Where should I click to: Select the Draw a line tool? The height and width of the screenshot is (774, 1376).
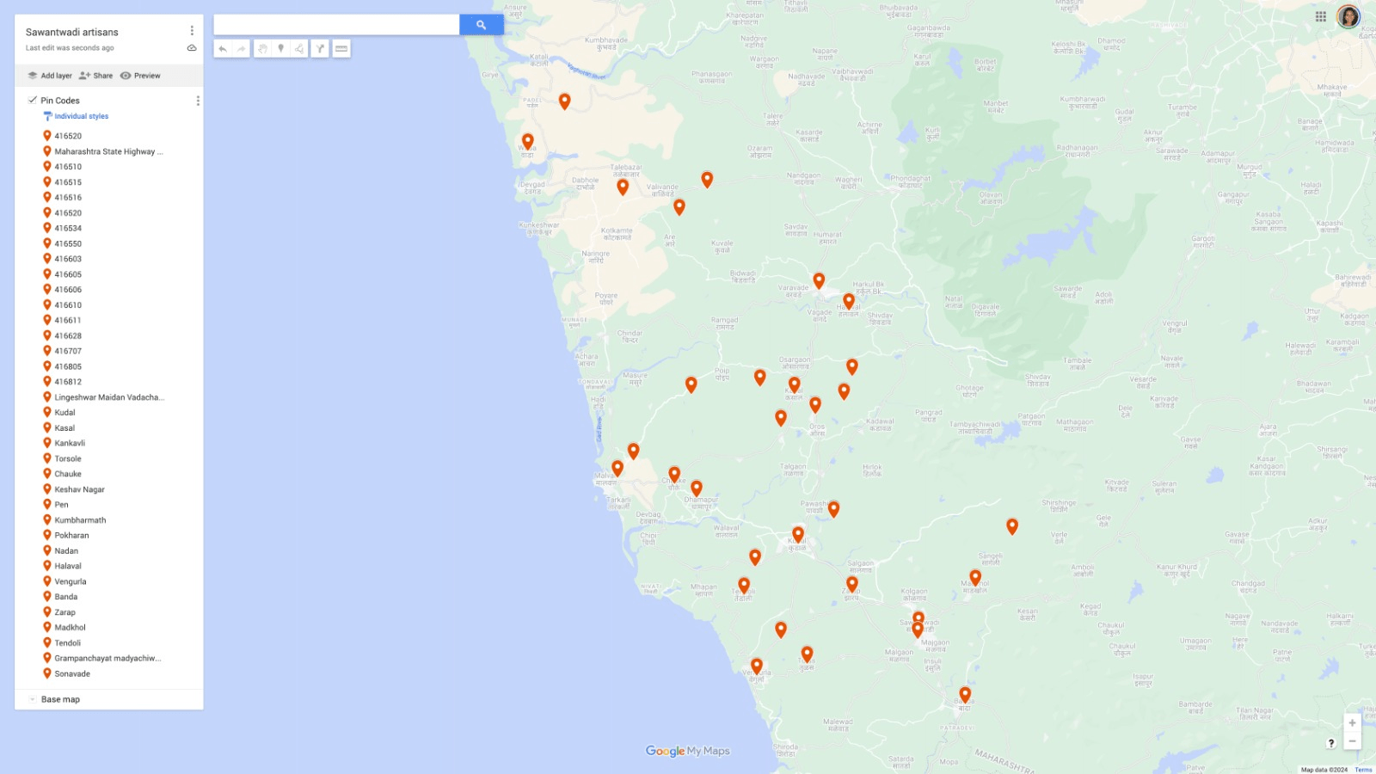298,49
